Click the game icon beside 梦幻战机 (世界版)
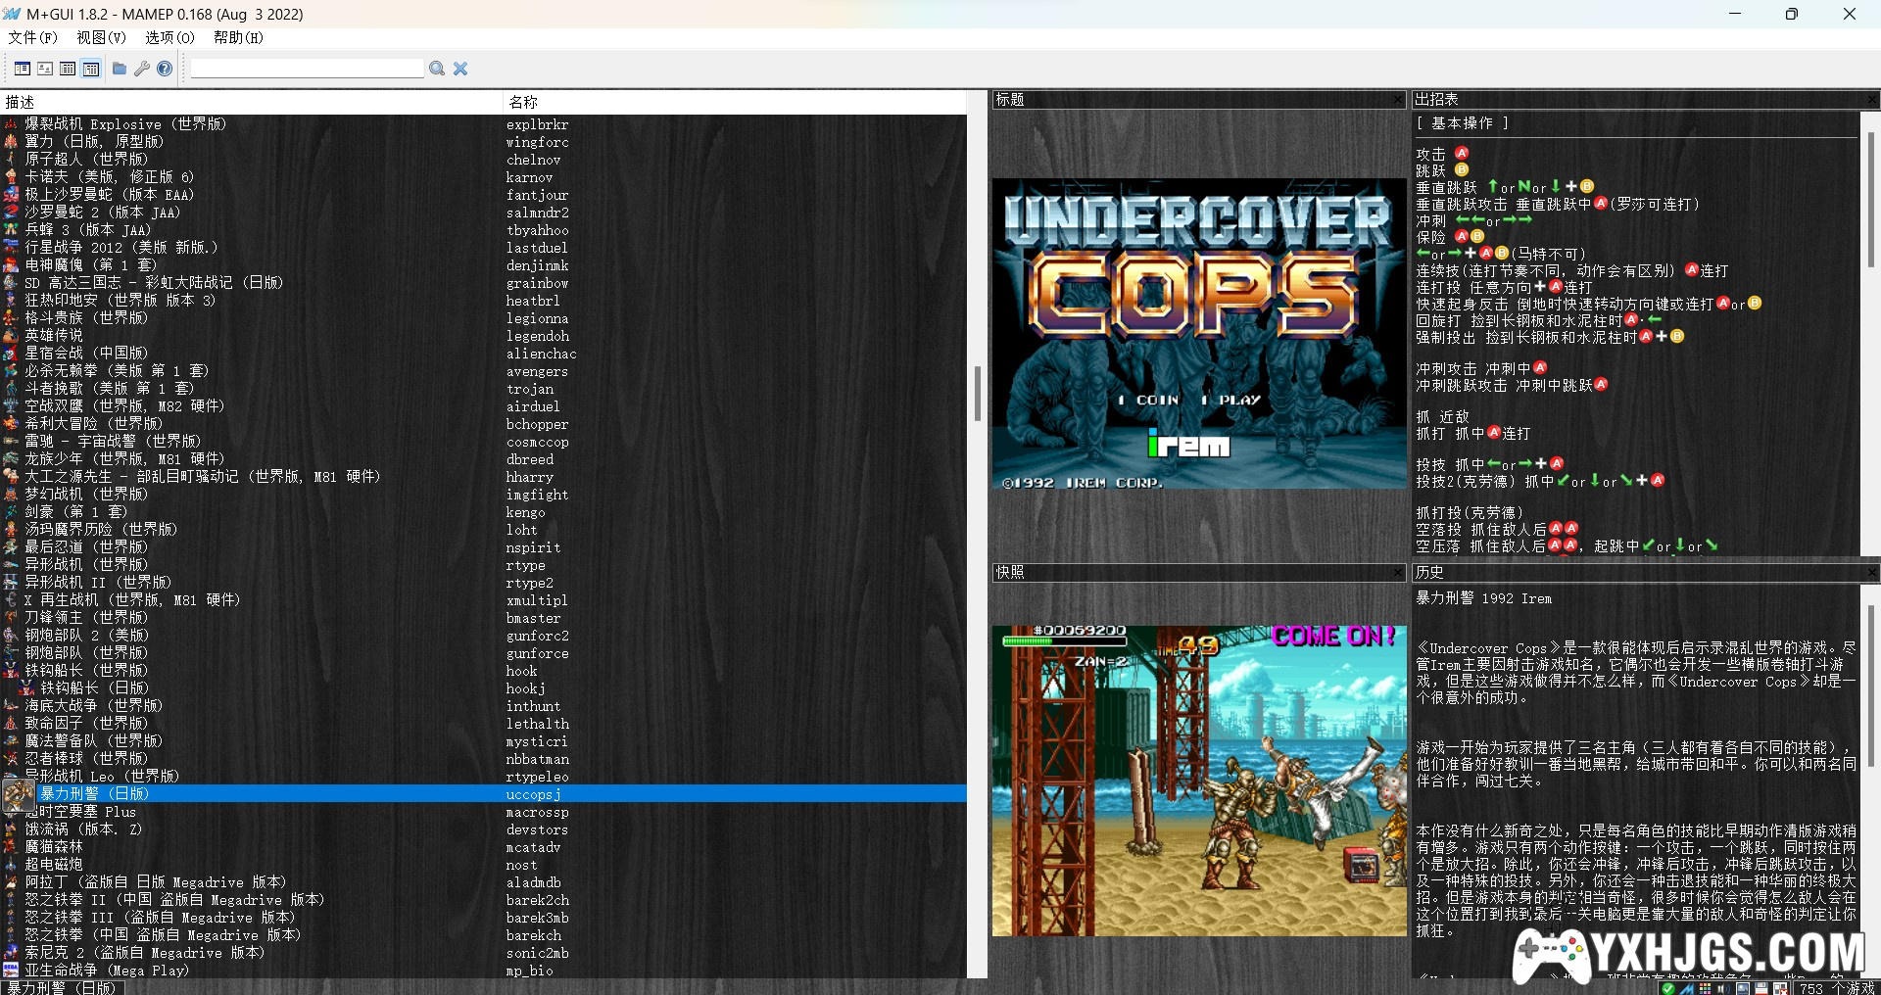Viewport: 1881px width, 995px height. (11, 495)
